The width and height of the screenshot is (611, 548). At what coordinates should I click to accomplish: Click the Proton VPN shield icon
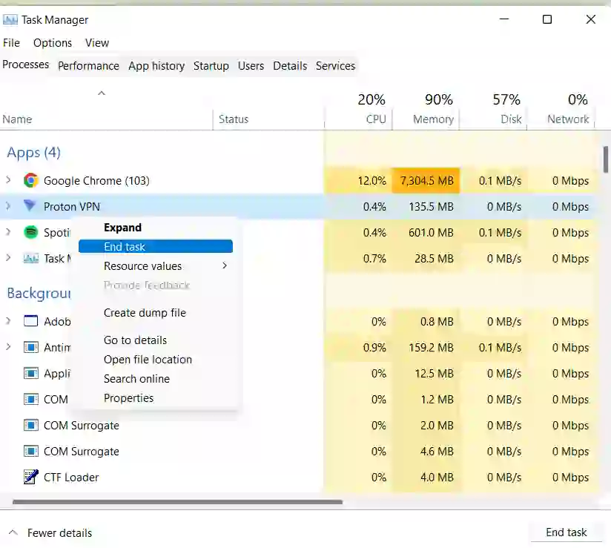30,205
